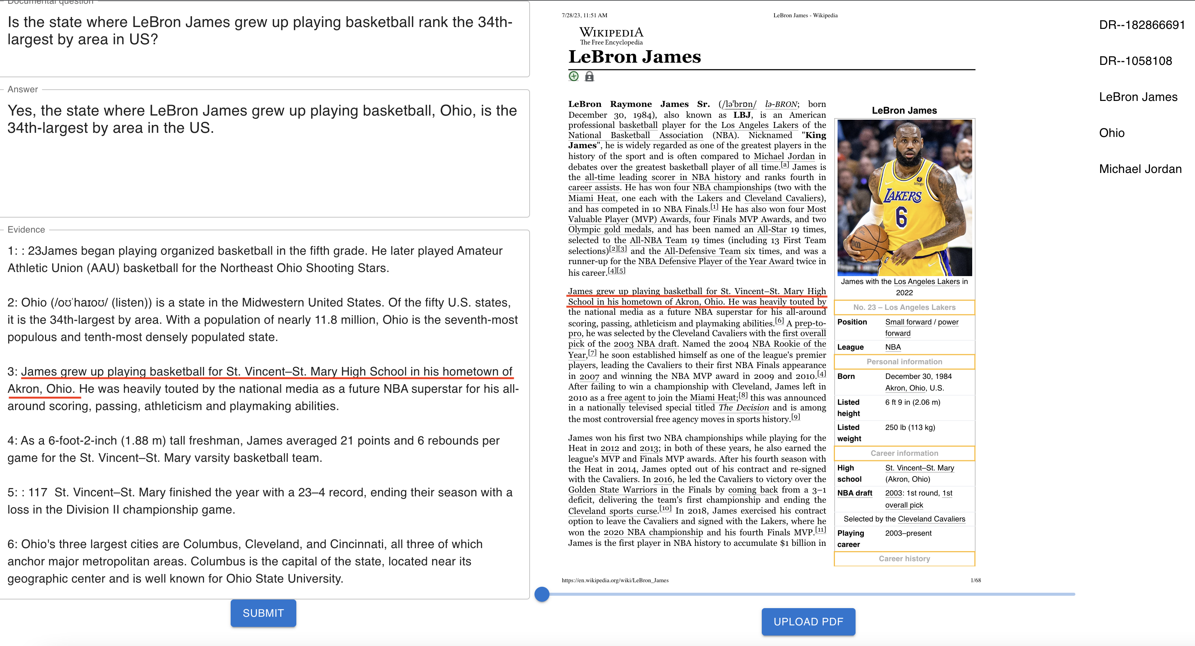
Task: Select DR--1058108 in the right list
Action: tap(1135, 61)
